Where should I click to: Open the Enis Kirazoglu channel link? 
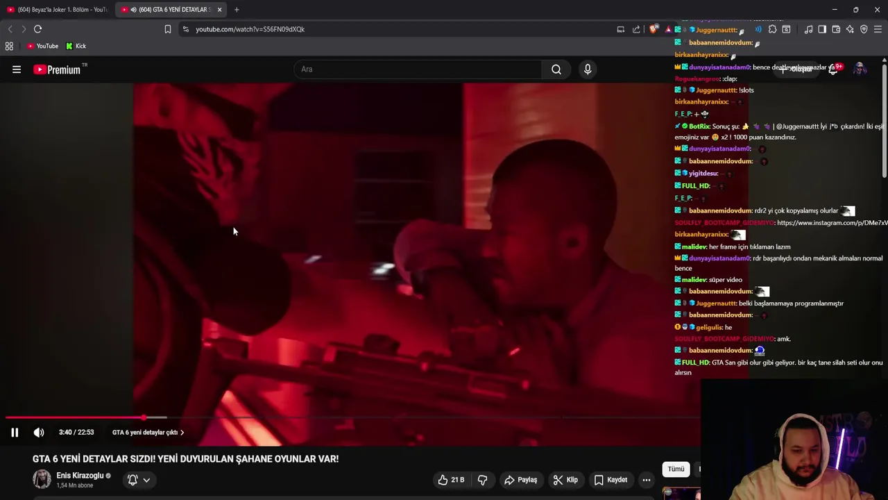80,476
